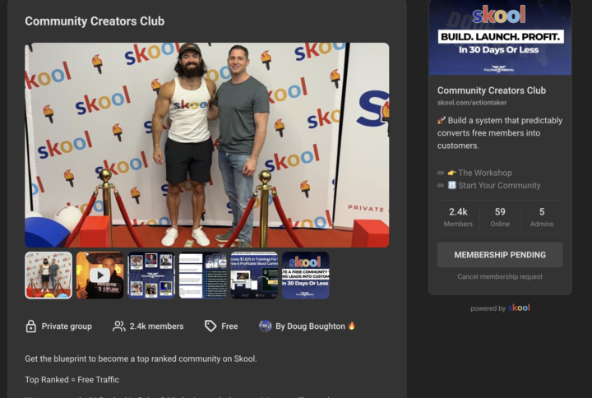The width and height of the screenshot is (592, 398).
Task: Click the link icon beside Start Your Community
Action: pyautogui.click(x=440, y=185)
